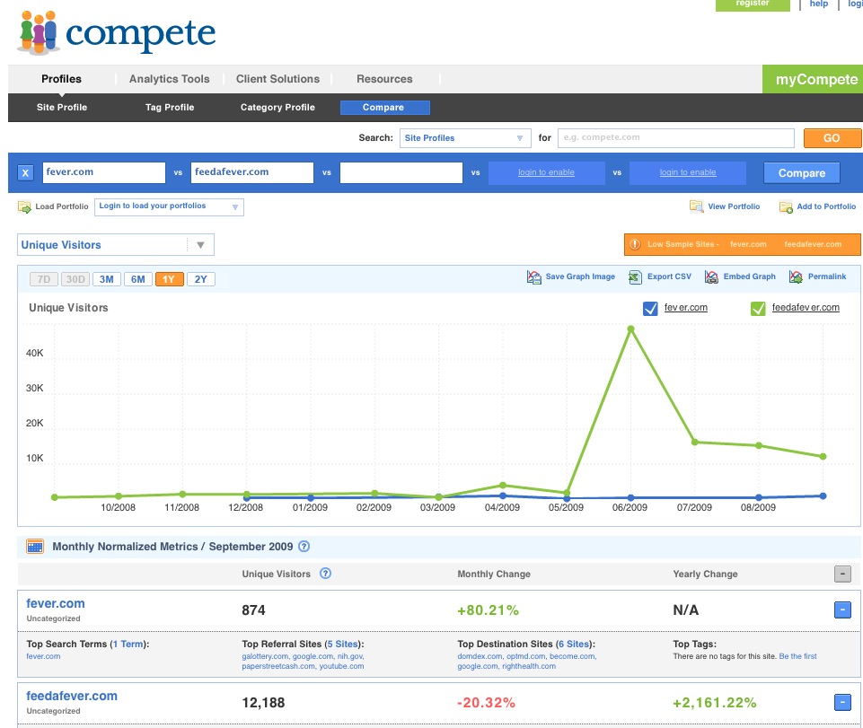Click the first login to enable link
This screenshot has height=728, width=863.
(546, 172)
